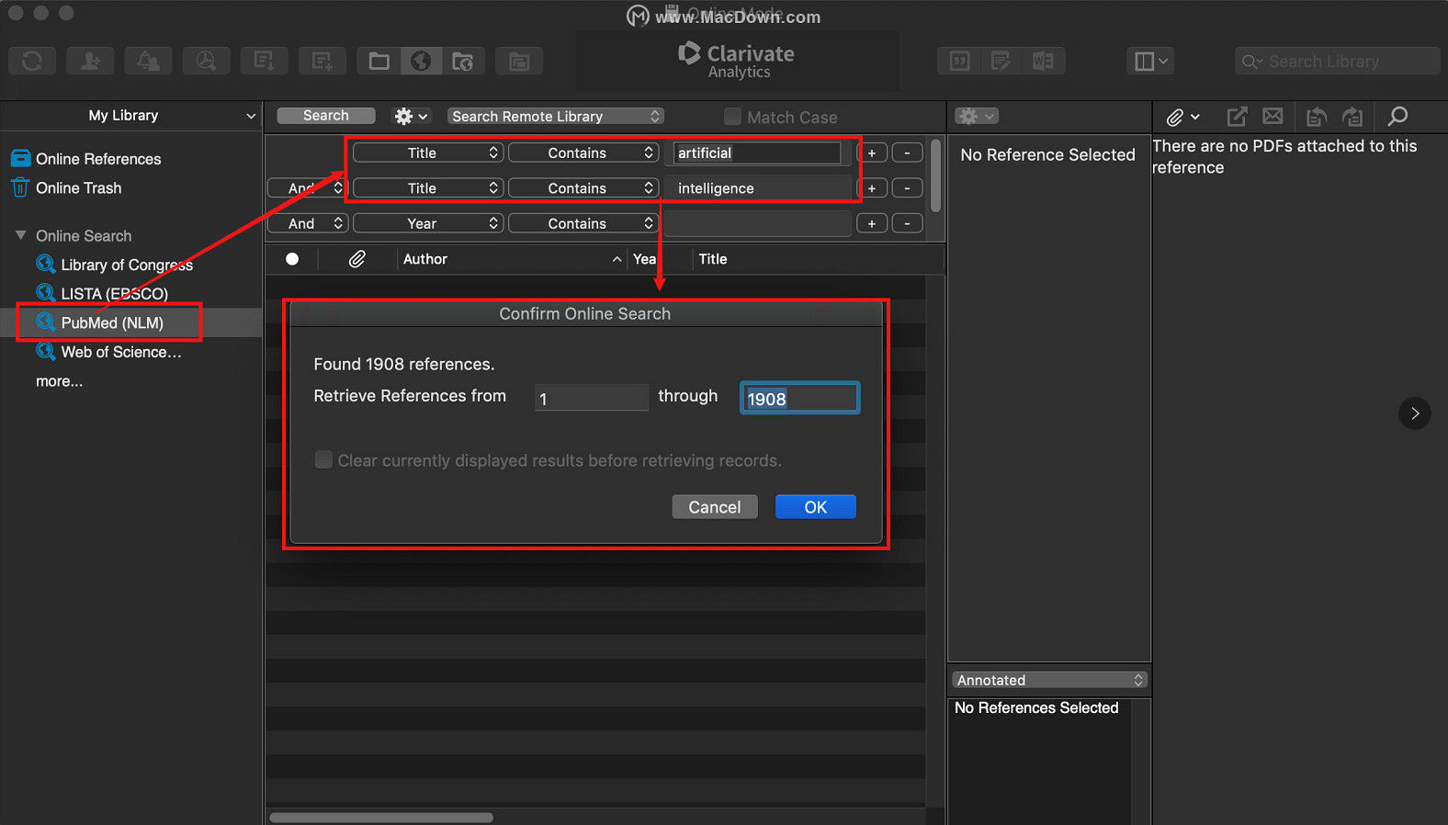Screen dimensions: 1448x825
Task: Switch to Integrated Library and Online mode
Action: click(x=463, y=61)
